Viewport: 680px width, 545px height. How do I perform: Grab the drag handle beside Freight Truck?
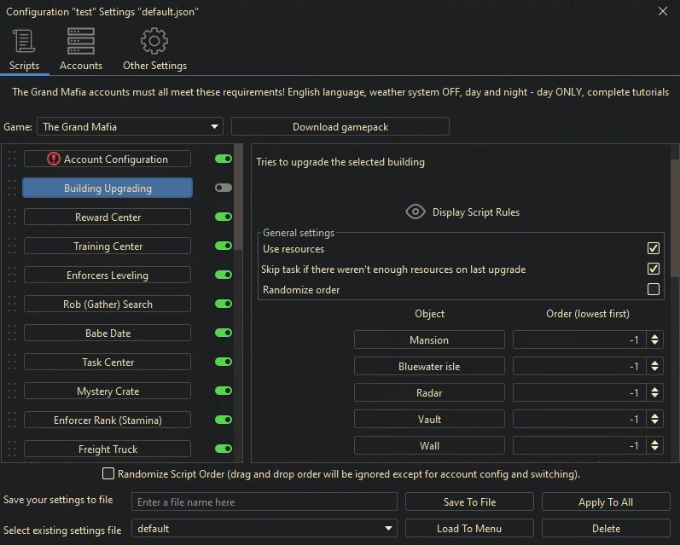[x=12, y=449]
